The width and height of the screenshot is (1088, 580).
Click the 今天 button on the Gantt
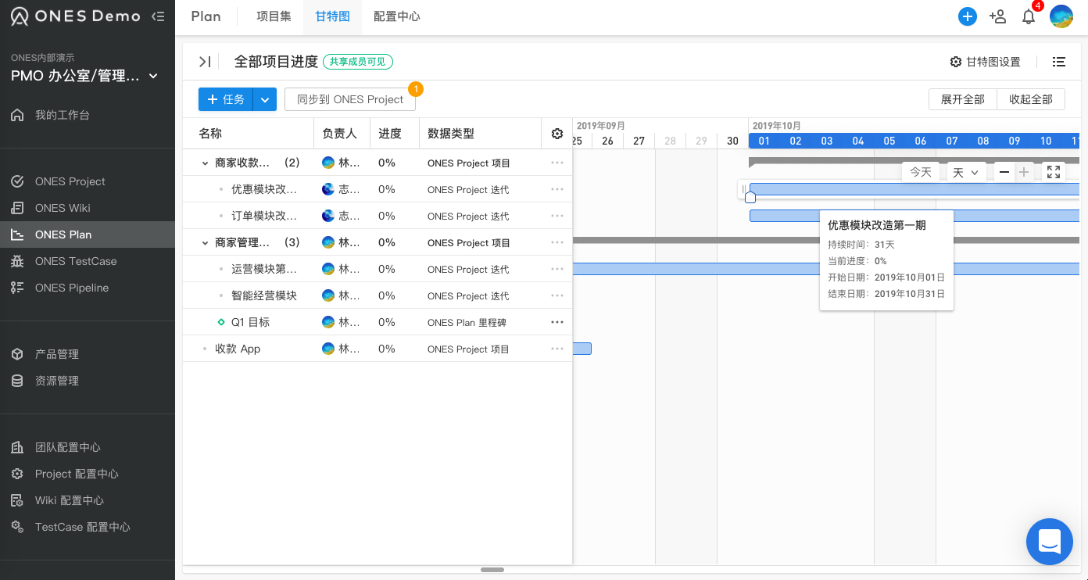point(921,172)
